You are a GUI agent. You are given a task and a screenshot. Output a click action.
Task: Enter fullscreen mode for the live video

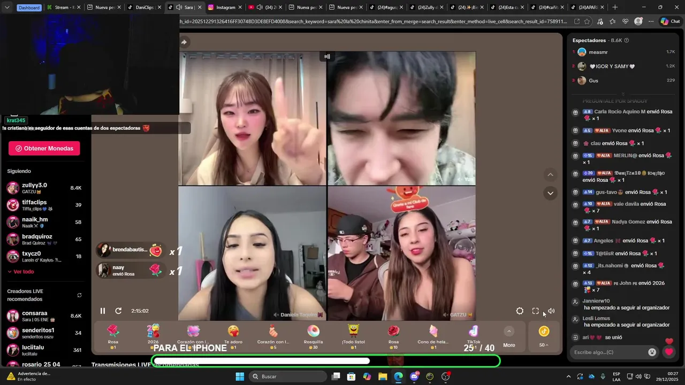click(x=535, y=311)
